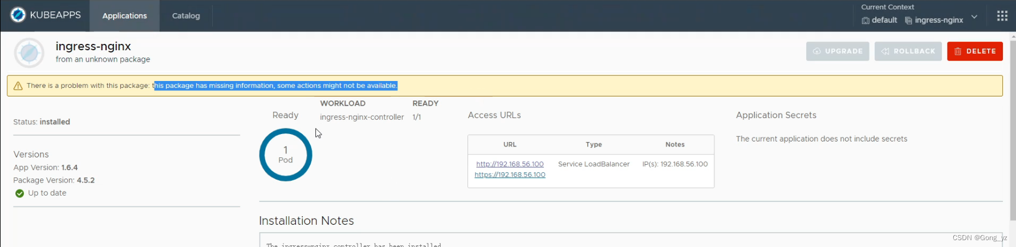Click the READY column header
The image size is (1016, 247).
425,103
